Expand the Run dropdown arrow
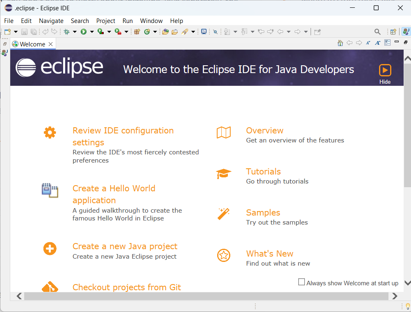The height and width of the screenshot is (312, 411). coord(92,32)
